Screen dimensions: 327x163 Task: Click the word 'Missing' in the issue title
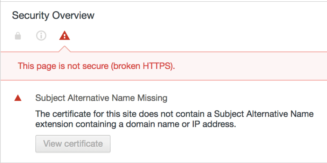pos(152,98)
